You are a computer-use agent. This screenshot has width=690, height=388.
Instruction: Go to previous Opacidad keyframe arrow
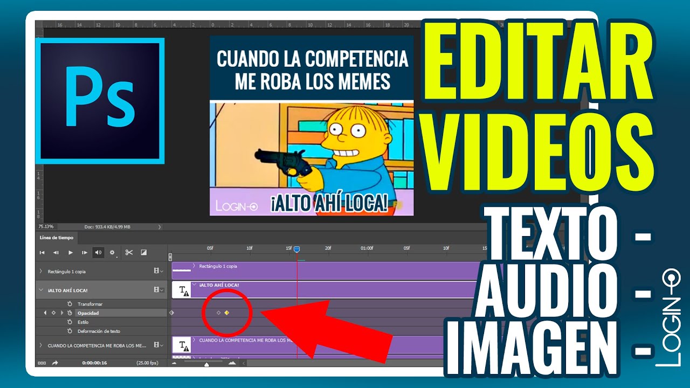tap(45, 313)
